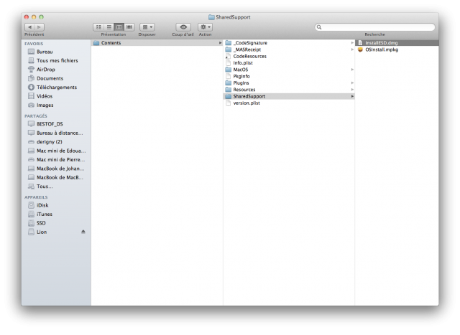460x335 pixels.
Task: Switch to list view
Action: point(109,27)
